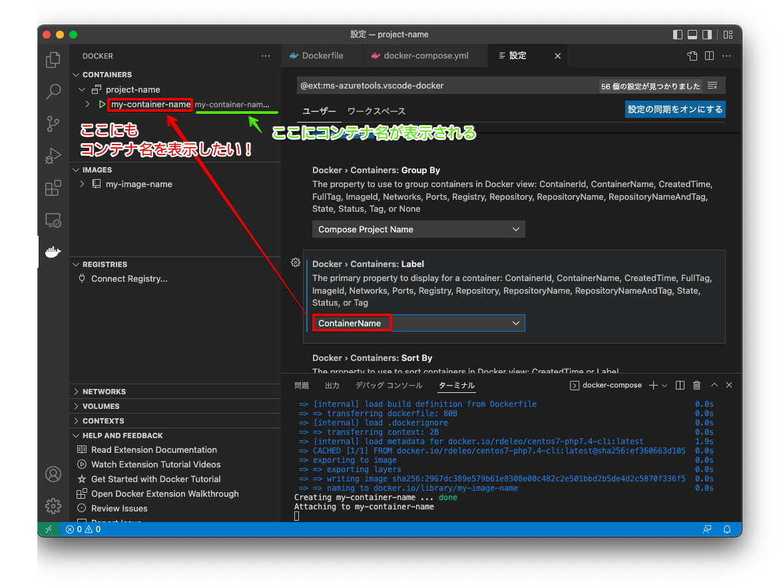Screen dimensions: 779x586
Task: Open terminal launch profile dropdown arrow
Action: [664, 385]
